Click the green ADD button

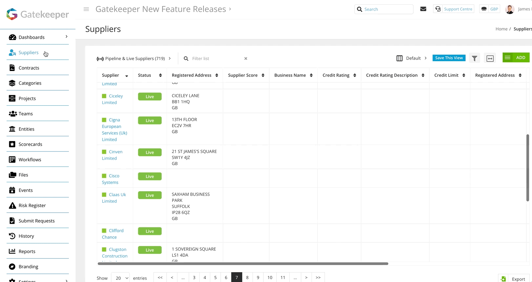(516, 58)
